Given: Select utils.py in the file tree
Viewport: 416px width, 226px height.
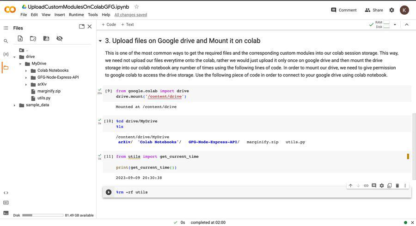Looking at the screenshot, I should click(44, 98).
